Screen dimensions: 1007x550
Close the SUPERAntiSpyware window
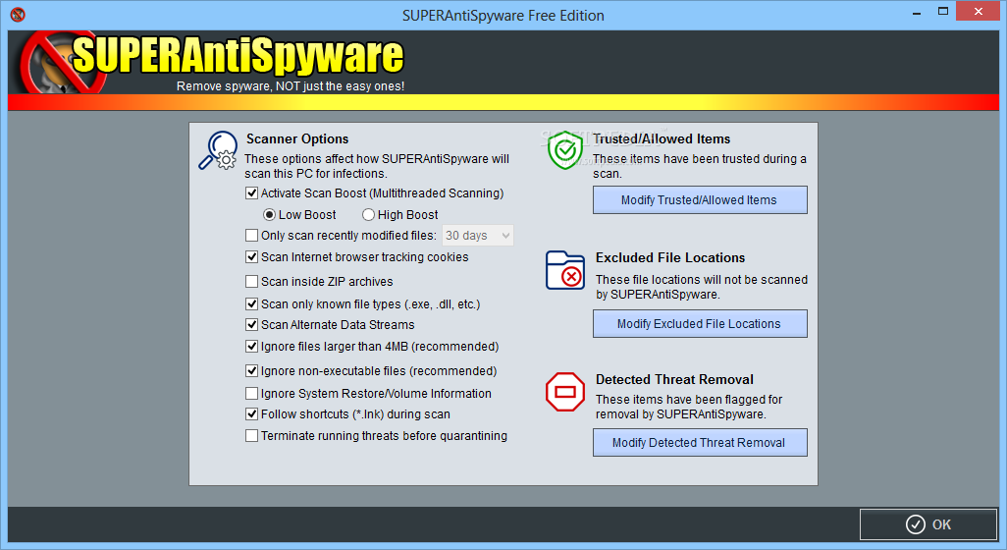click(x=979, y=11)
